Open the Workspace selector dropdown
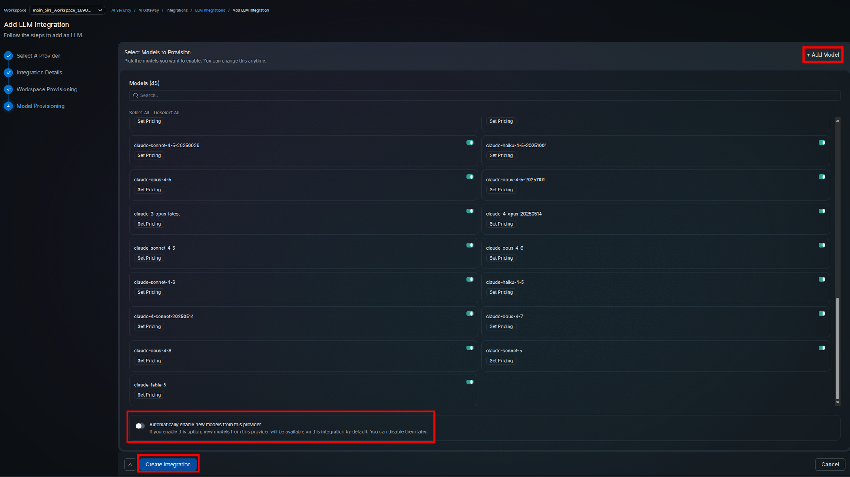Viewport: 850px width, 477px height. pyautogui.click(x=67, y=10)
